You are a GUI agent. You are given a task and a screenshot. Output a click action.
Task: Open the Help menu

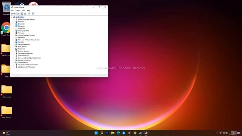tap(29, 11)
